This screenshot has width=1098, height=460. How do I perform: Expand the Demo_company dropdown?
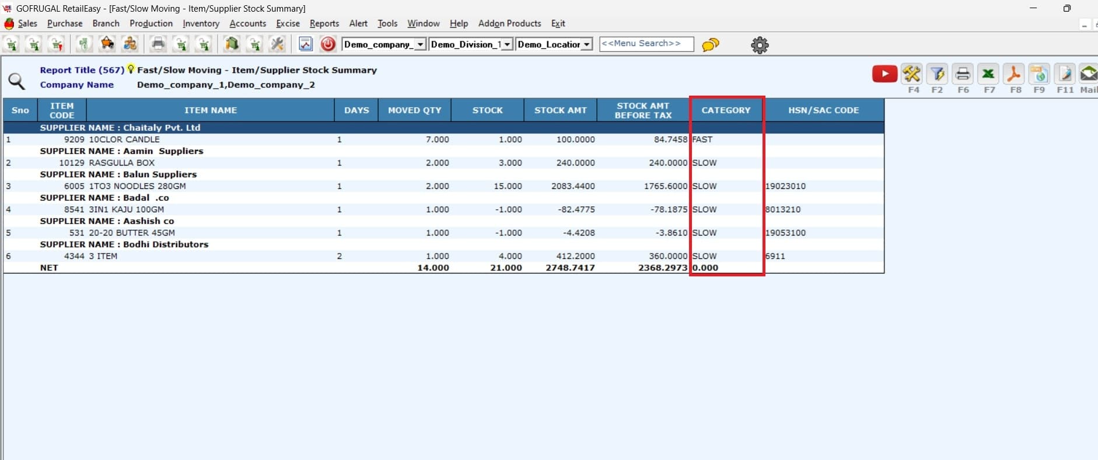pos(420,44)
